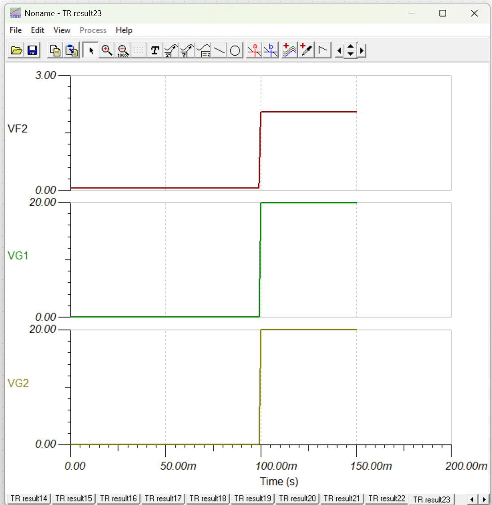492x505 pixels.
Task: Select the Zoom in magnifier tool
Action: [x=106, y=51]
